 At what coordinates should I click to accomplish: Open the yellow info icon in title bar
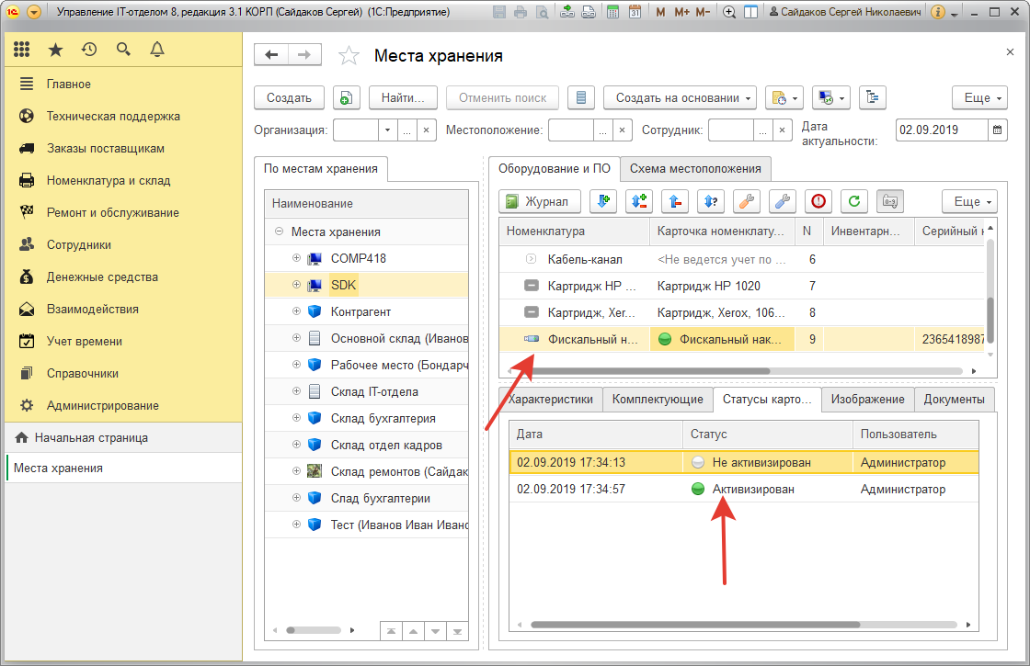(938, 12)
